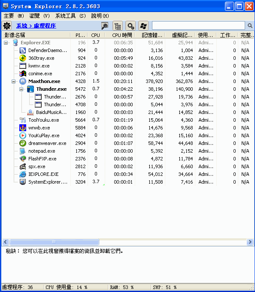Select the IEXPLORE.EXE process name

tap(43, 174)
